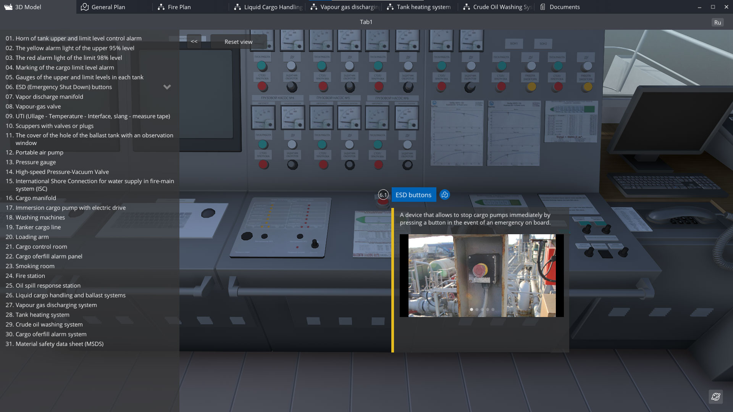Click the blue ESD buttons label
The width and height of the screenshot is (733, 412).
tap(413, 195)
